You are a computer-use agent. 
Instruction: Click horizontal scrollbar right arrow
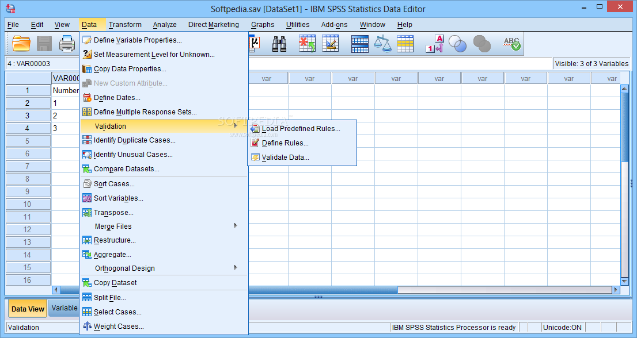click(616, 290)
